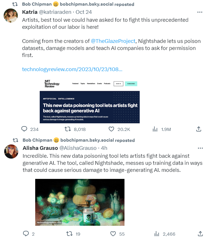Screen dimensions: 207x239
Task: View analytics on Alisha's 2,466 views post
Action: (157, 234)
